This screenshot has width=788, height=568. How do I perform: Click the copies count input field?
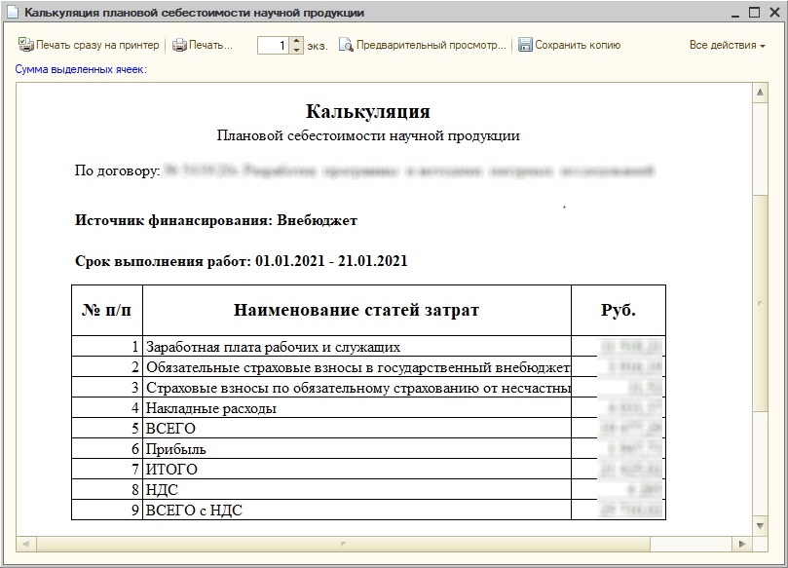(273, 45)
